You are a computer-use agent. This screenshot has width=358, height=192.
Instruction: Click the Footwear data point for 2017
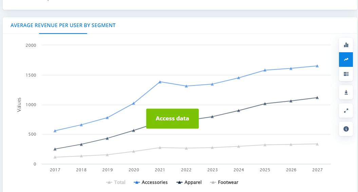[55, 157]
